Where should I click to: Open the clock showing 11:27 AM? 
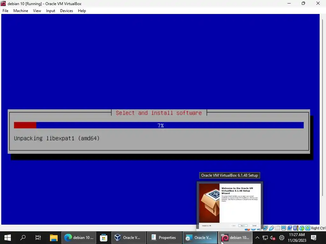(x=297, y=238)
